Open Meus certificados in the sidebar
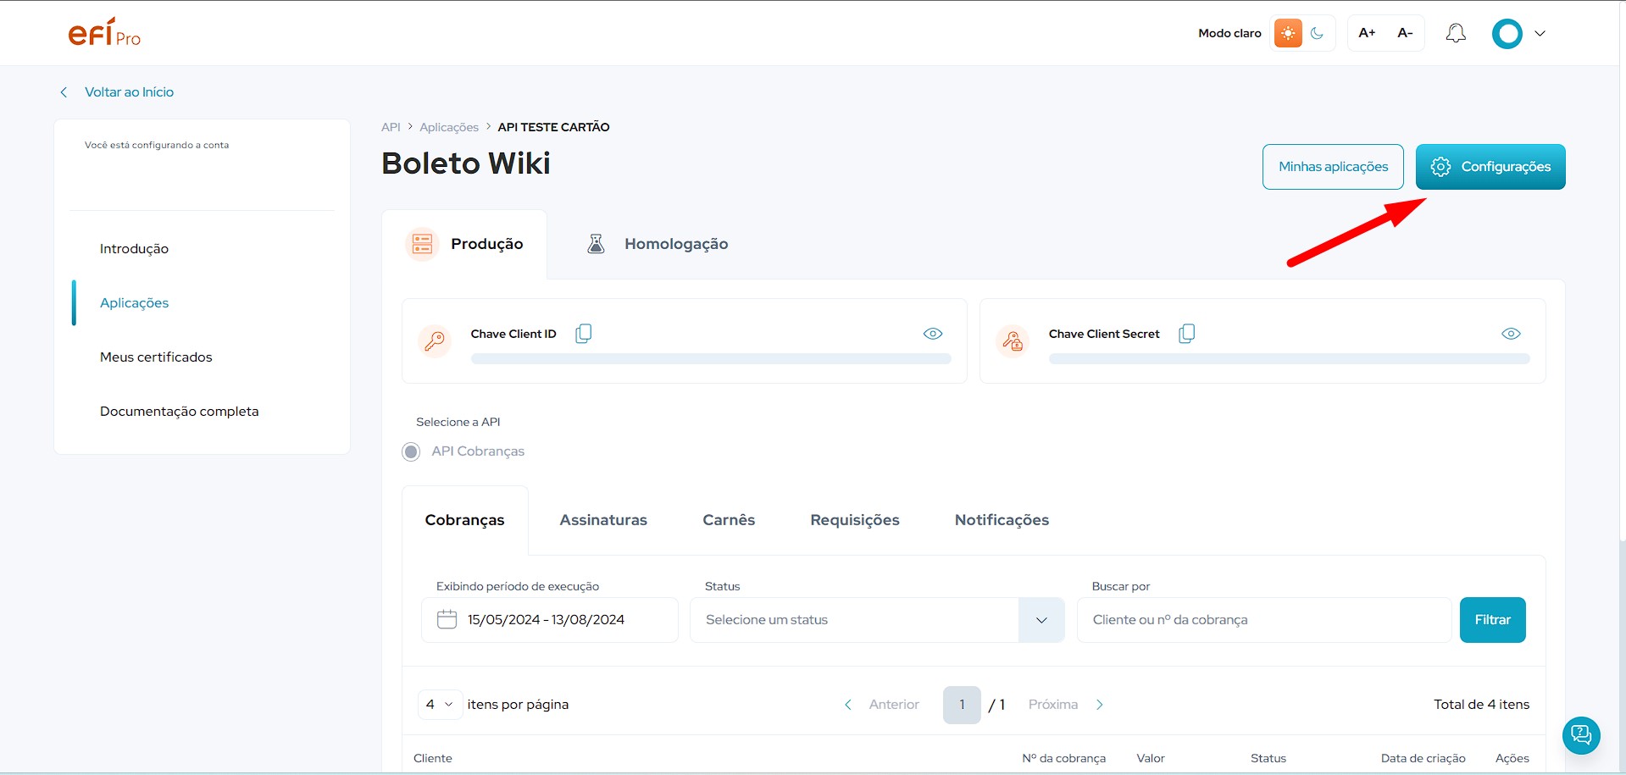 (156, 357)
